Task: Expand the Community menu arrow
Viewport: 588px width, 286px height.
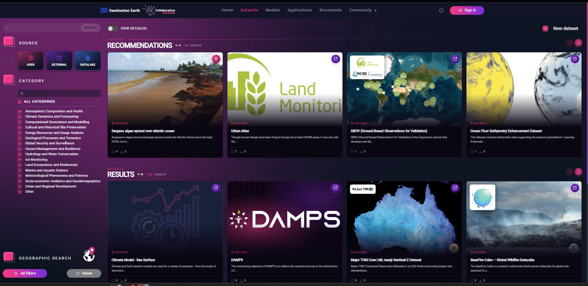Action: 376,10
